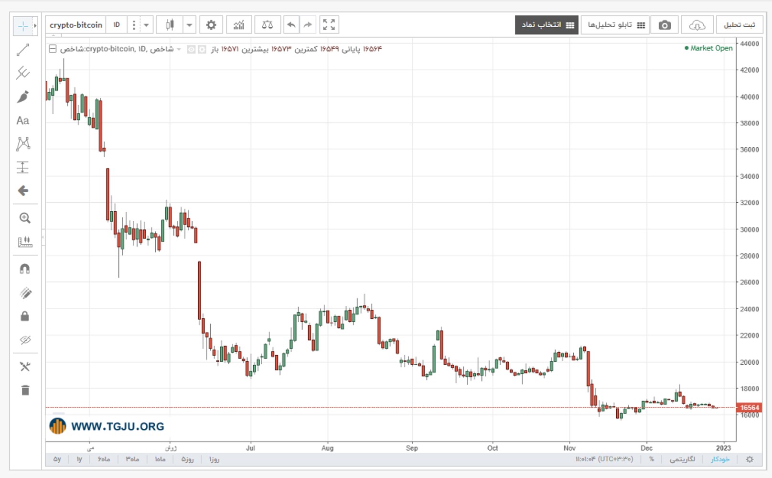Screen dimensions: 772x478
Task: Open the indicators icon in top toolbar
Action: [239, 25]
